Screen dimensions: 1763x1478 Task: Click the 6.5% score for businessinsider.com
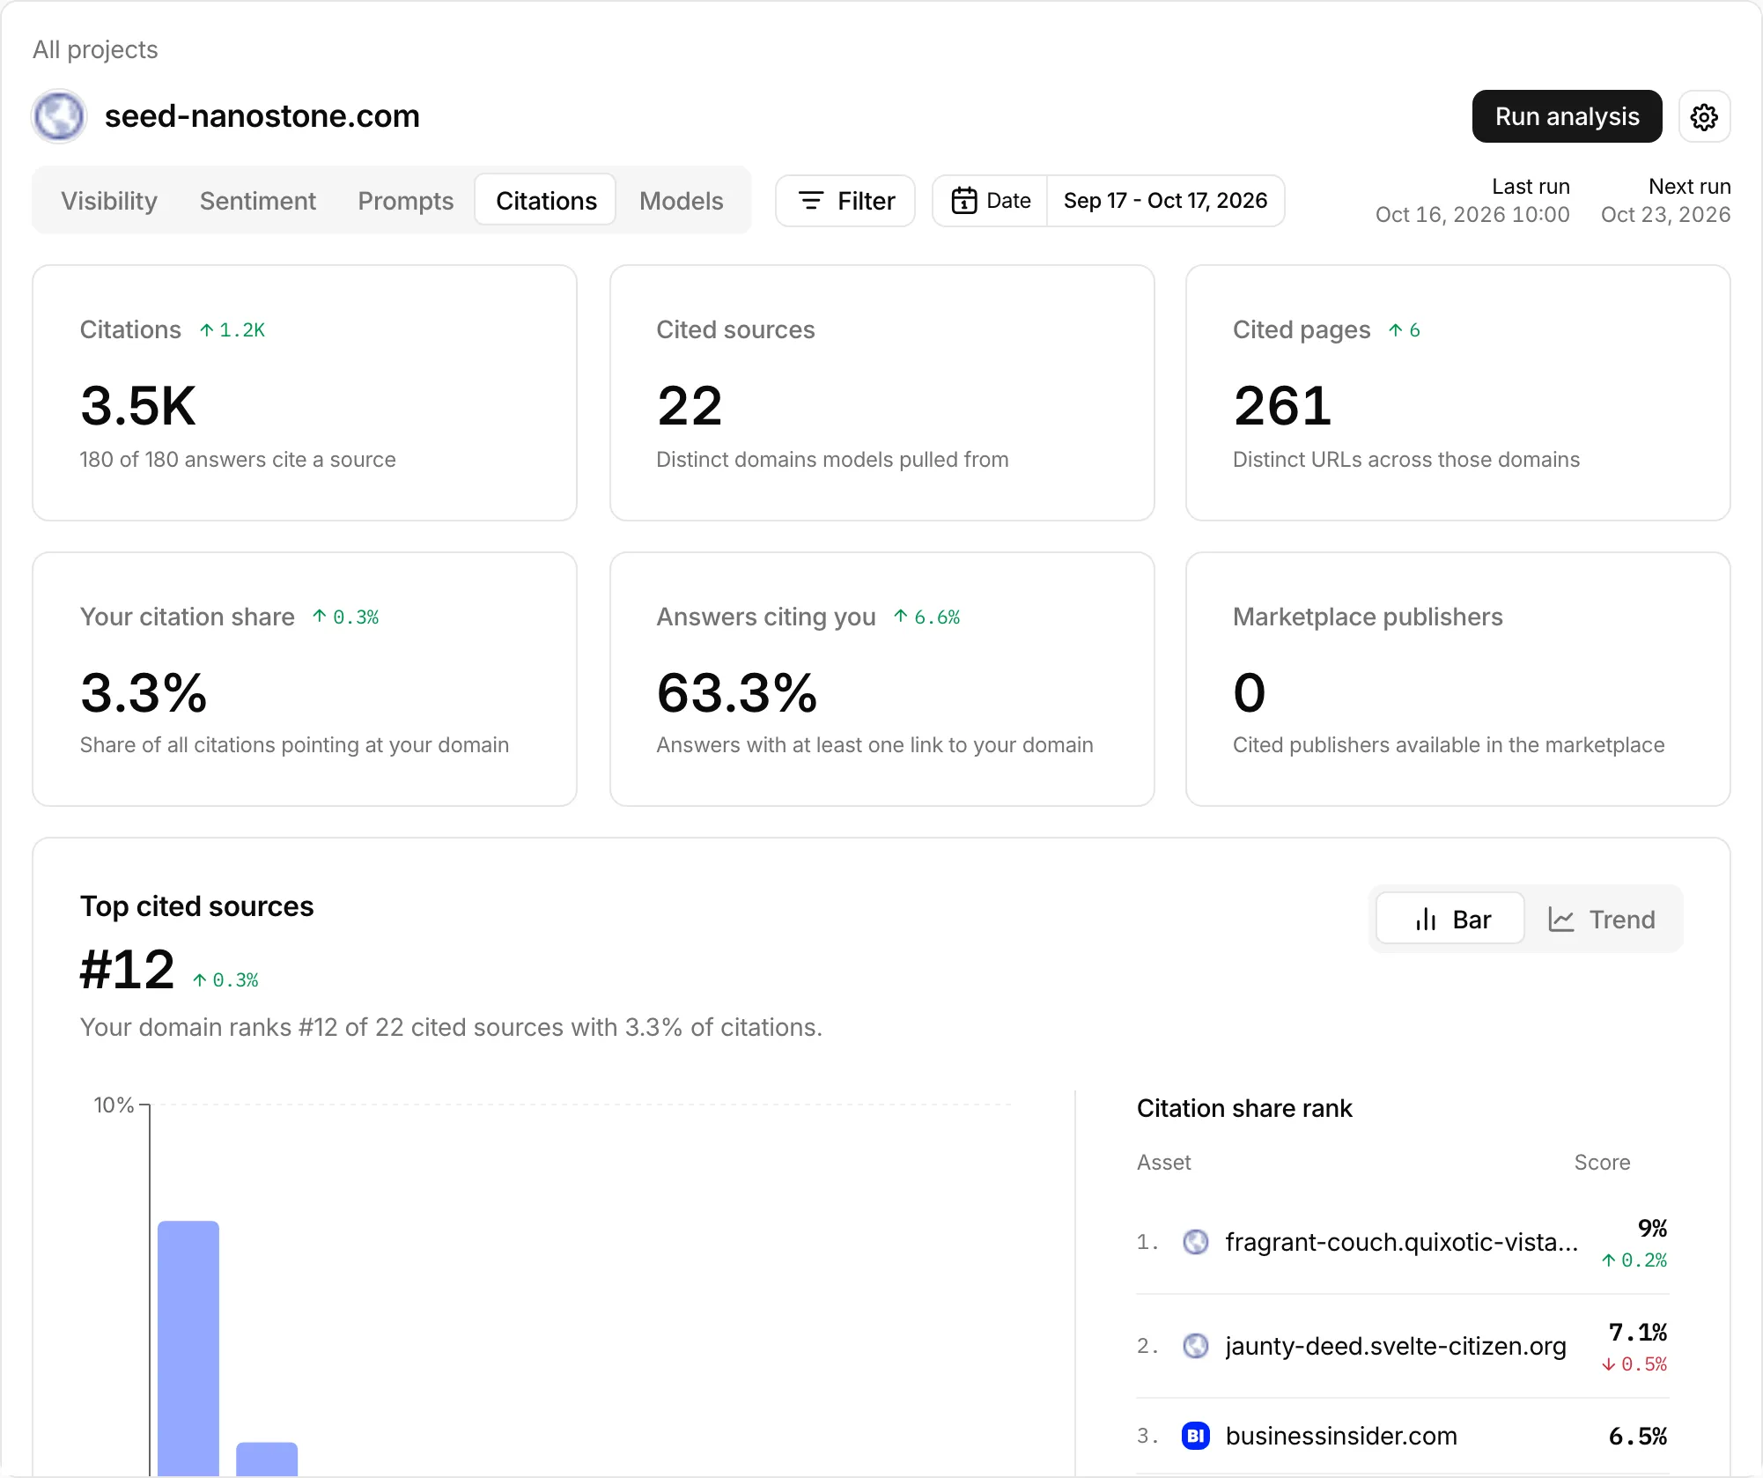pyautogui.click(x=1638, y=1436)
